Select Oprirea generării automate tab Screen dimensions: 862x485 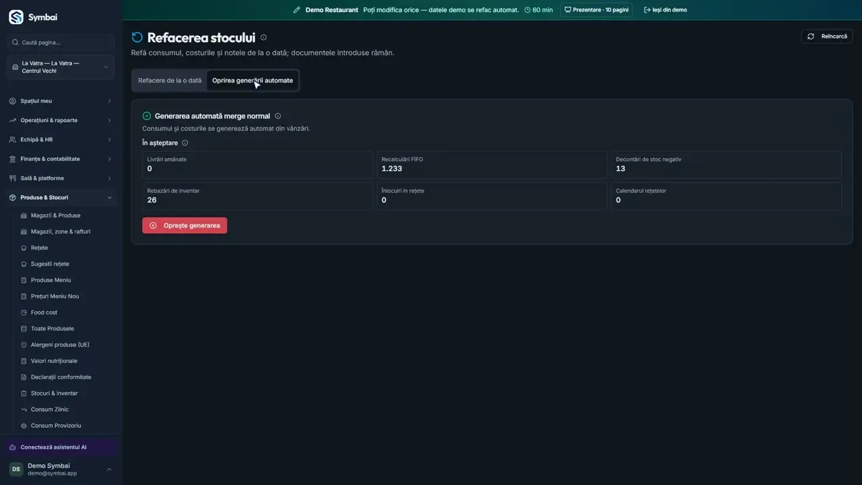pyautogui.click(x=253, y=80)
